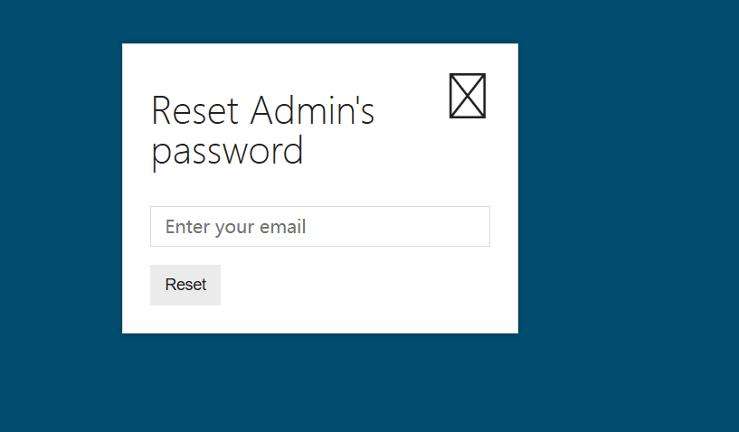Viewport: 739px width, 432px height.
Task: Click inside the email input box
Action: [319, 226]
